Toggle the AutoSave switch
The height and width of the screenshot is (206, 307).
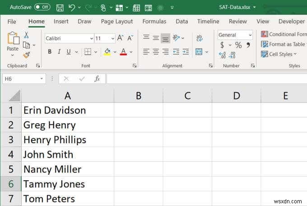tap(42, 7)
